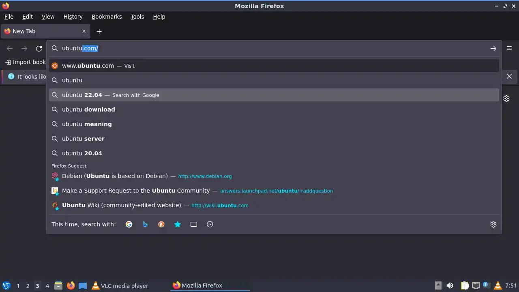Open Make a Support Request bookmark suggestion
The height and width of the screenshot is (292, 519).
click(x=274, y=191)
